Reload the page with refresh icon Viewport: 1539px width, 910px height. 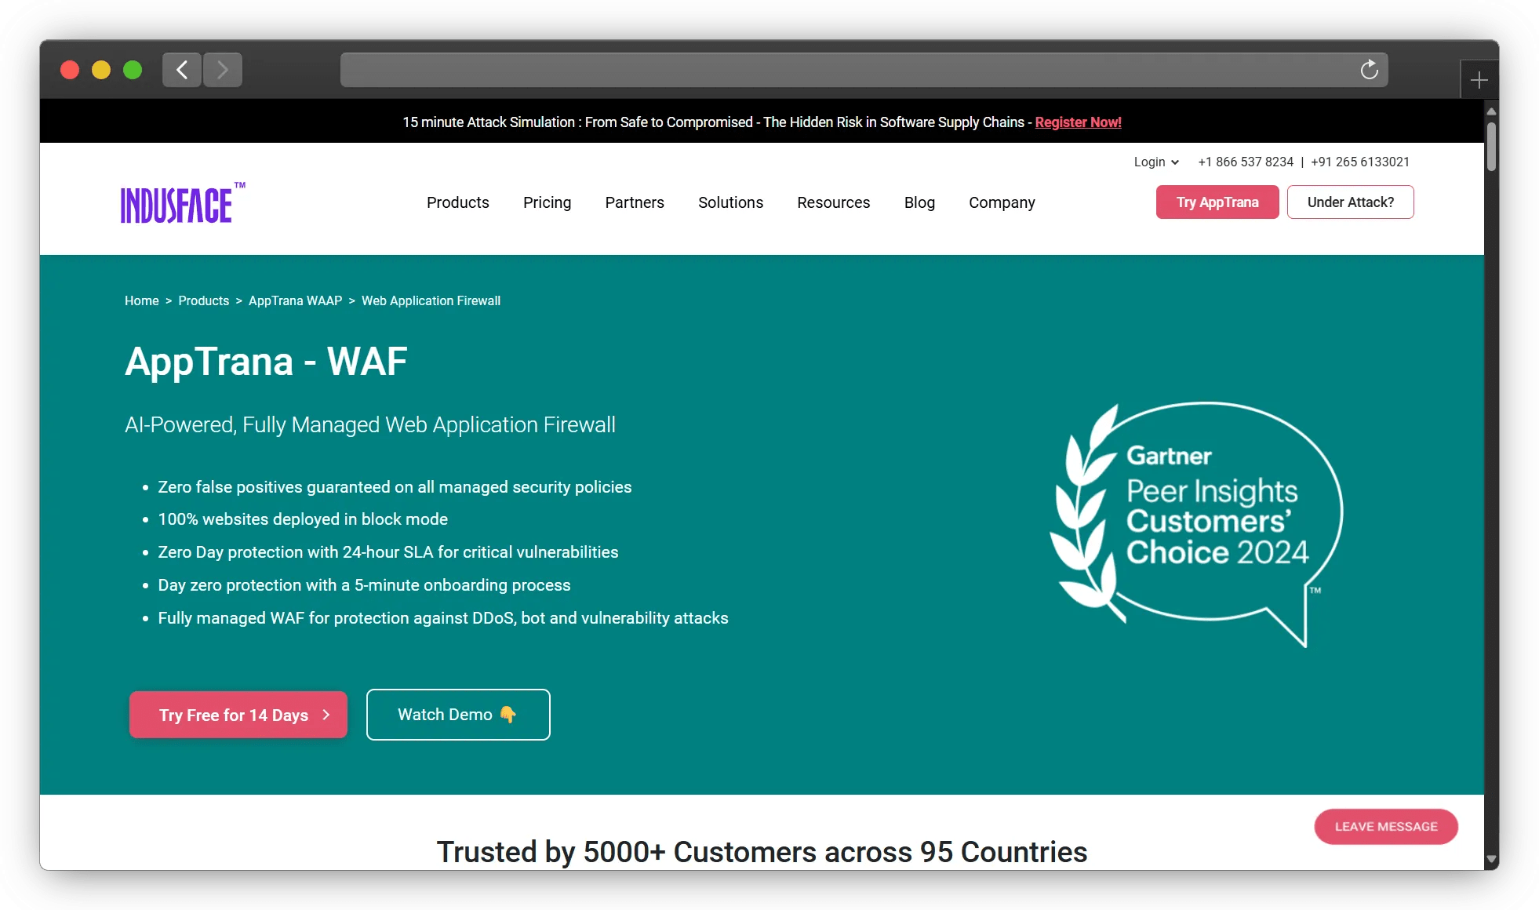[x=1369, y=70]
